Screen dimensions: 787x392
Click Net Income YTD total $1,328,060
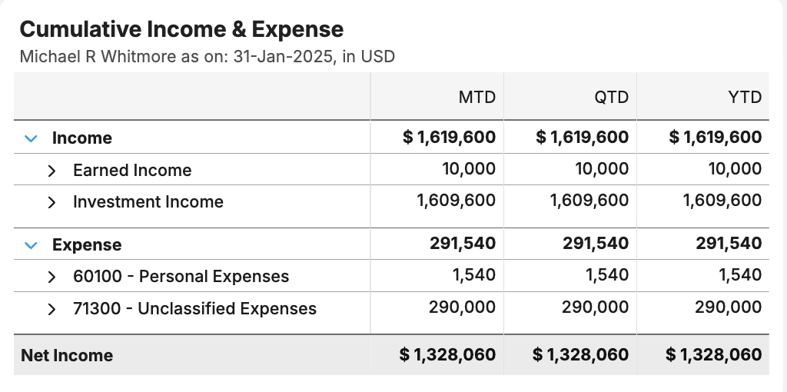(x=714, y=355)
